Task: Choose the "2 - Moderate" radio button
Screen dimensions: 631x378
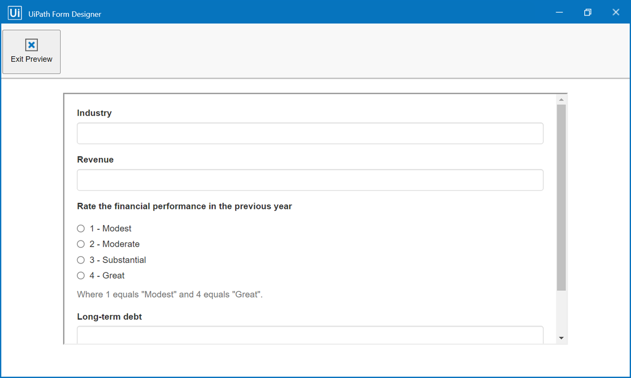Action: 80,244
